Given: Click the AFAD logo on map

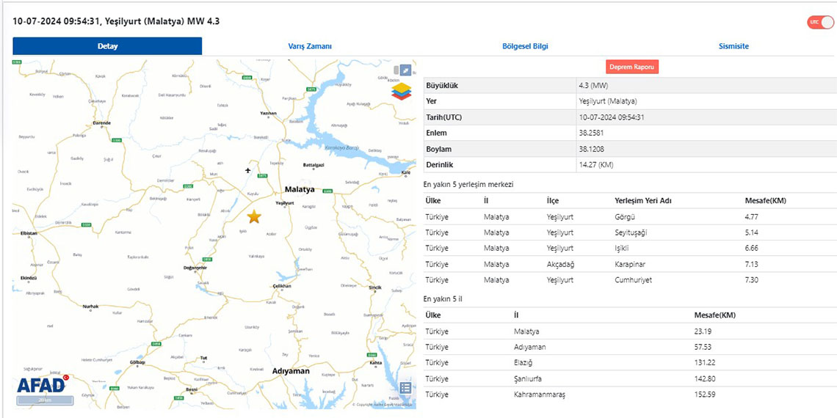Looking at the screenshot, I should (x=43, y=384).
